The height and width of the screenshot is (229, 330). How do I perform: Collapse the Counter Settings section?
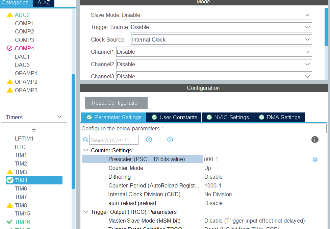[x=86, y=150]
